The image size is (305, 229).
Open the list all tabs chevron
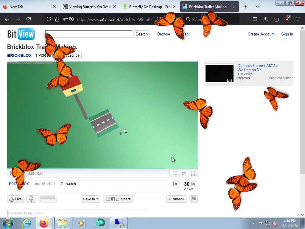(257, 7)
